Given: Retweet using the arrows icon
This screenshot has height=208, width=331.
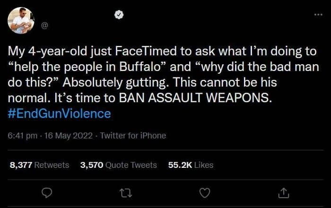Looking at the screenshot, I should [x=125, y=192].
